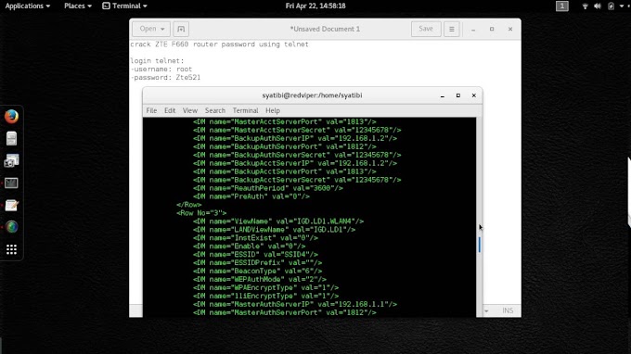
Task: Open the screenshot tool in the dock
Action: point(11,160)
